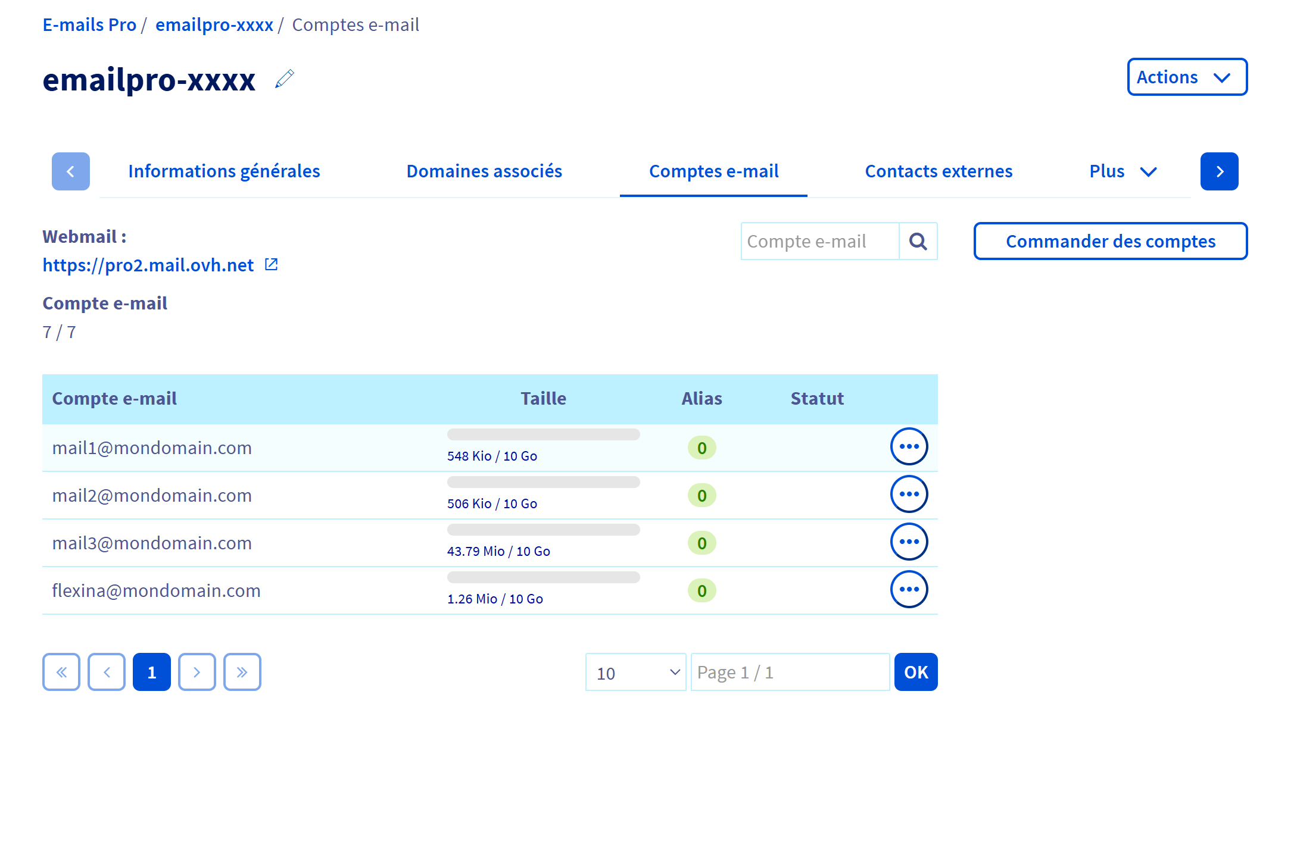Click the usage bar for mail1 (548 Kio)
Image resolution: width=1297 pixels, height=857 pixels.
tap(543, 434)
